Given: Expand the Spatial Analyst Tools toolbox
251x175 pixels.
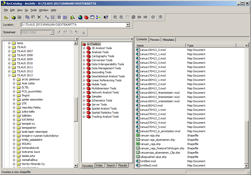Looking at the screenshot, I should pyautogui.click(x=84, y=109).
